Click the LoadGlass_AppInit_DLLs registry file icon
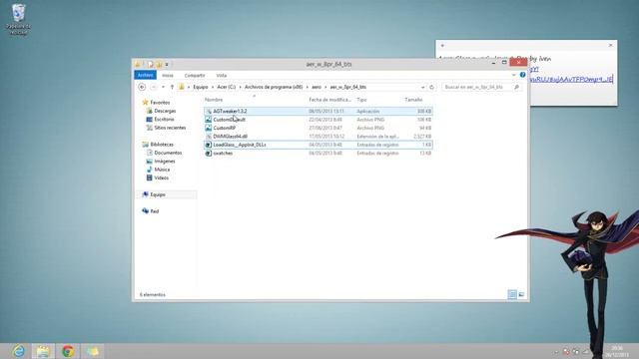The height and width of the screenshot is (359, 639). pyautogui.click(x=209, y=145)
